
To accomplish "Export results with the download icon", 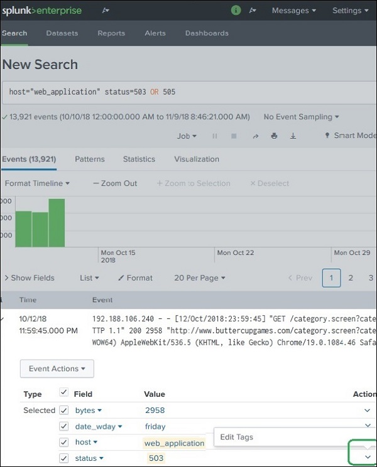I will (x=293, y=136).
